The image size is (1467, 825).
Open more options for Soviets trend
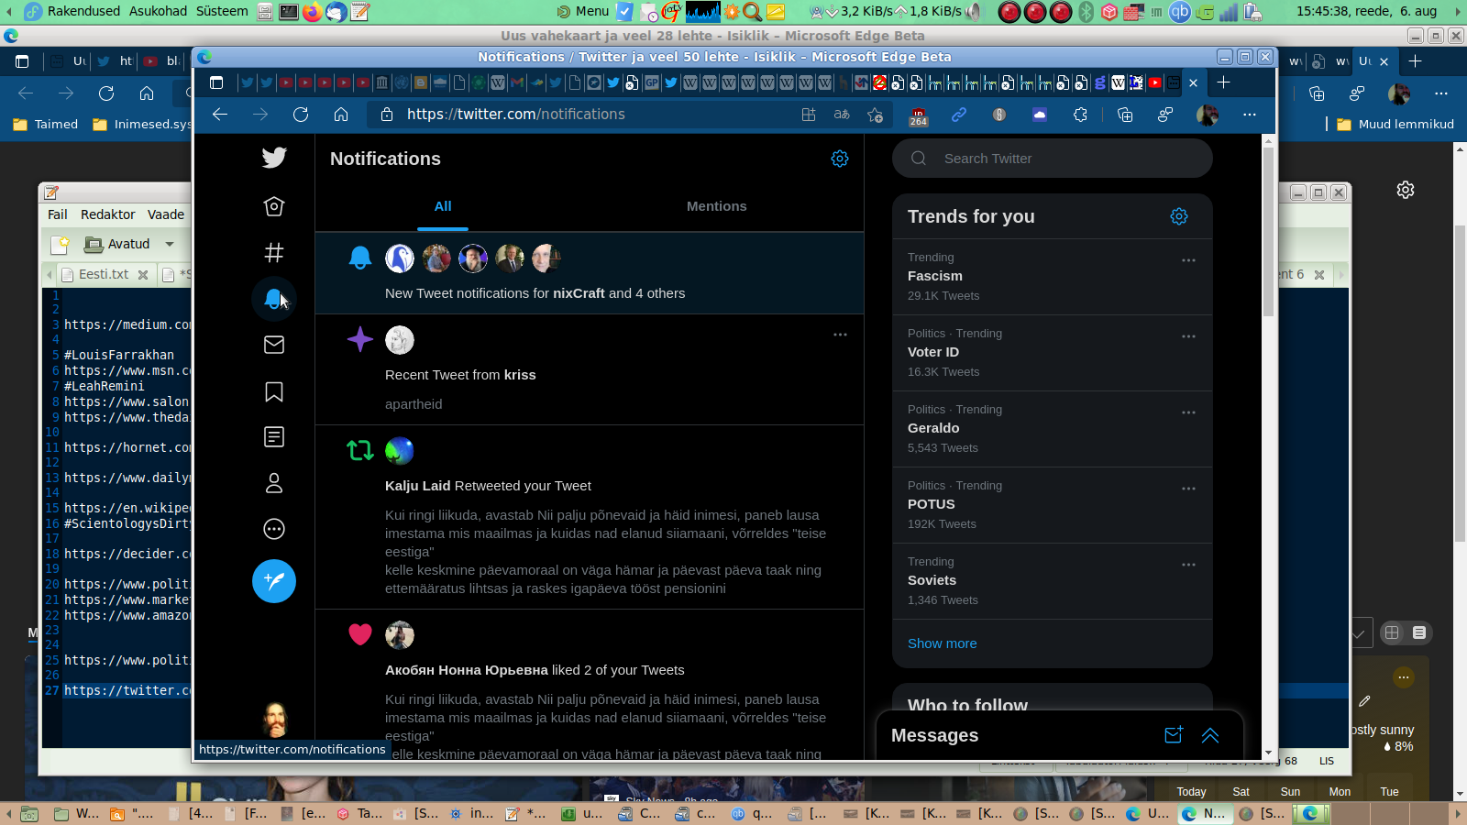point(1188,565)
